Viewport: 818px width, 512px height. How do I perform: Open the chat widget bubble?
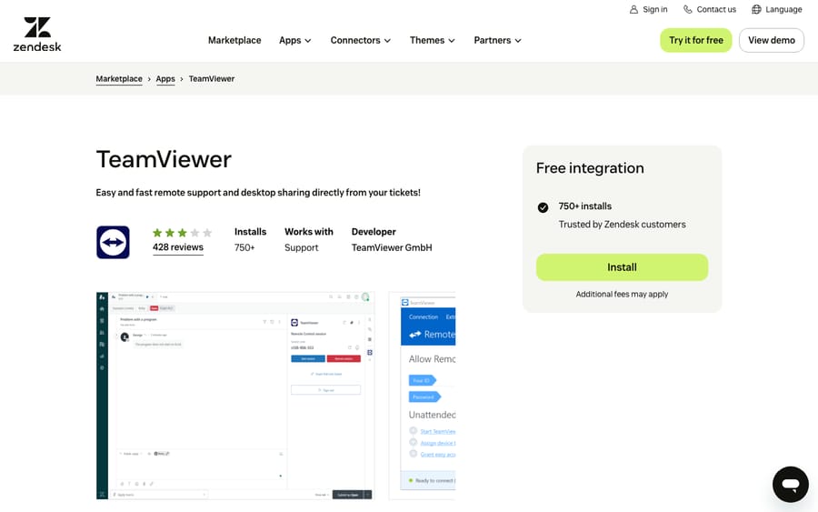coord(791,485)
